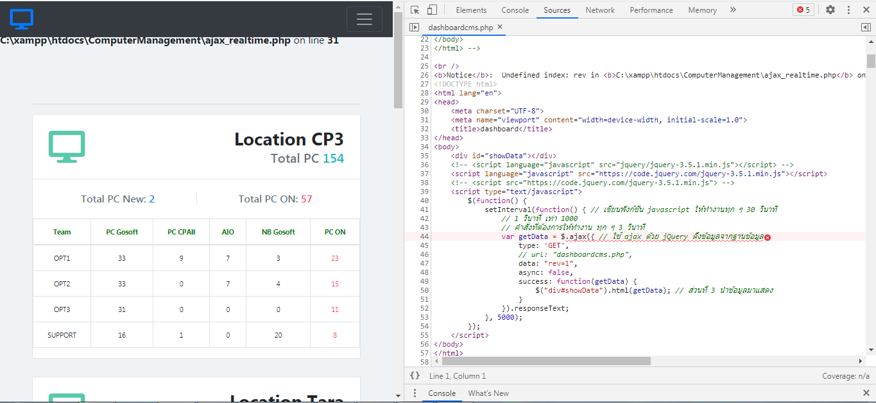Click the SUPPORT team cell

pyautogui.click(x=62, y=335)
